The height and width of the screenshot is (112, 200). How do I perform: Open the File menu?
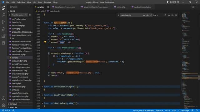[x=7, y=2]
